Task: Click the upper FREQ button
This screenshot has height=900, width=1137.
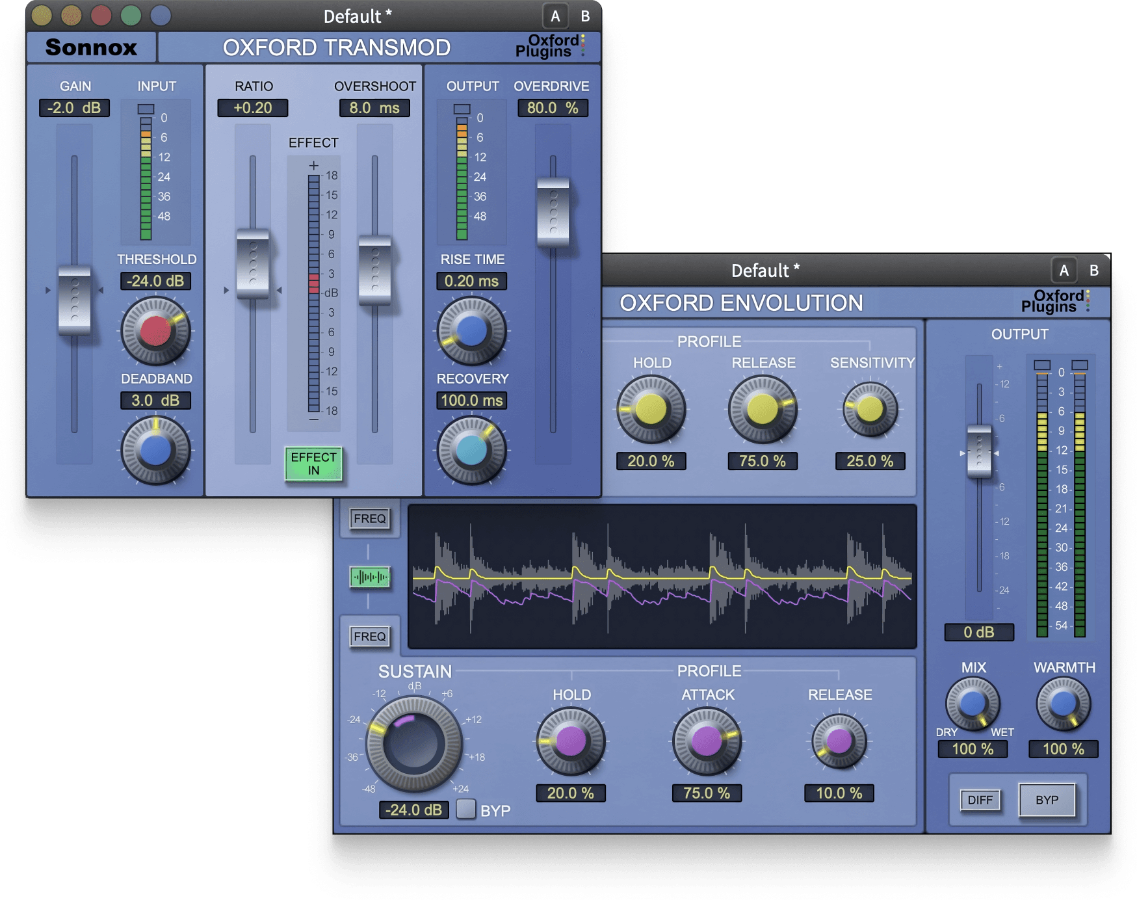Action: (x=369, y=518)
